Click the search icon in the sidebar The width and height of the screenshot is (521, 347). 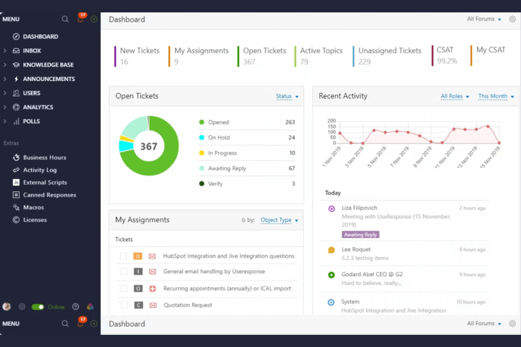tap(65, 19)
